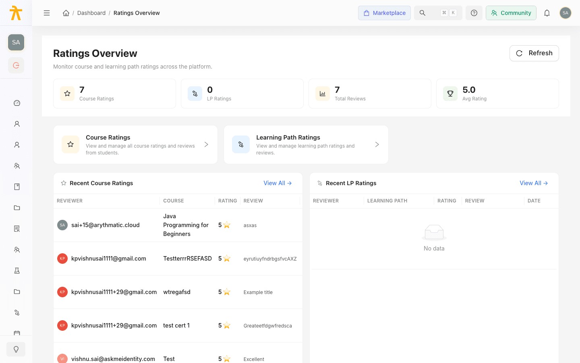Toggle the hamburger sidebar menu

pyautogui.click(x=47, y=13)
